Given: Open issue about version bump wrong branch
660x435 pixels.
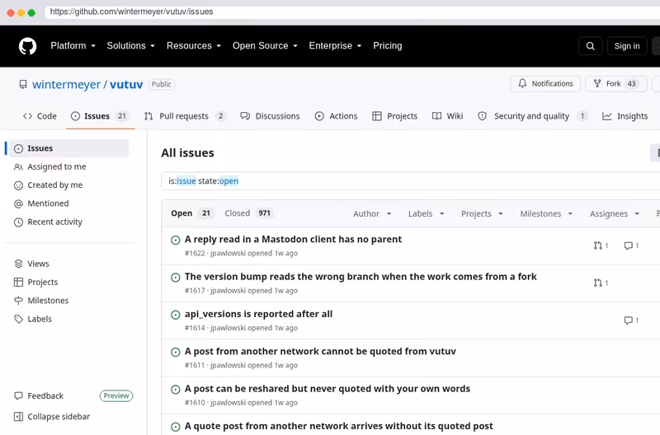Looking at the screenshot, I should (361, 277).
